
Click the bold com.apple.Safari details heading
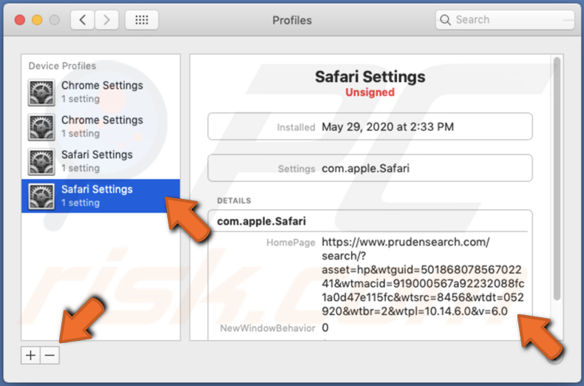[x=262, y=221]
